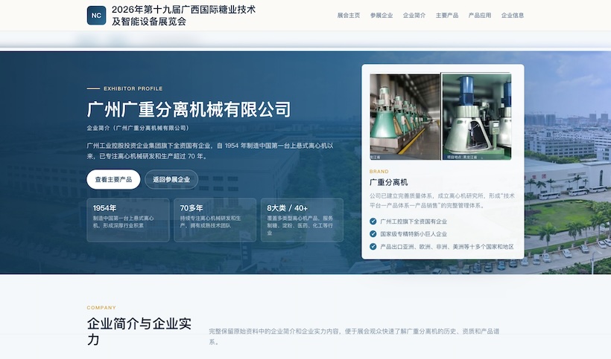This screenshot has height=359, width=611.
Task: Open 企业信息 nav item
Action: (512, 16)
